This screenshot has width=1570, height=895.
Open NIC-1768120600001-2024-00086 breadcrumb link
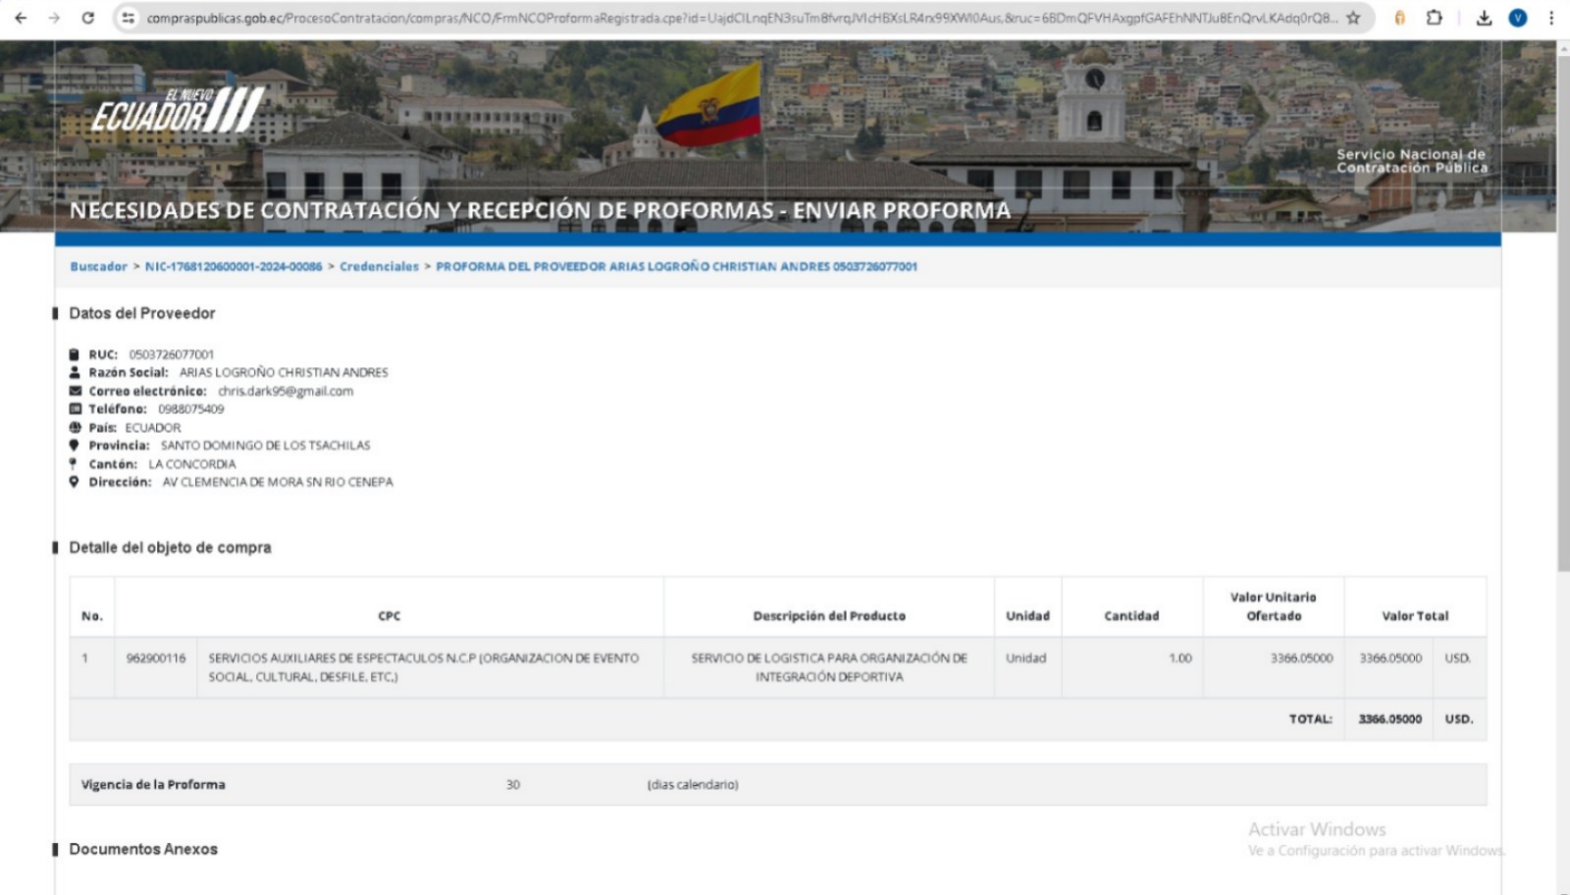(234, 267)
